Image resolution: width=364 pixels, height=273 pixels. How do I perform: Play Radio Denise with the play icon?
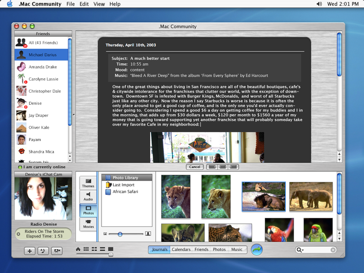pyautogui.click(x=18, y=234)
